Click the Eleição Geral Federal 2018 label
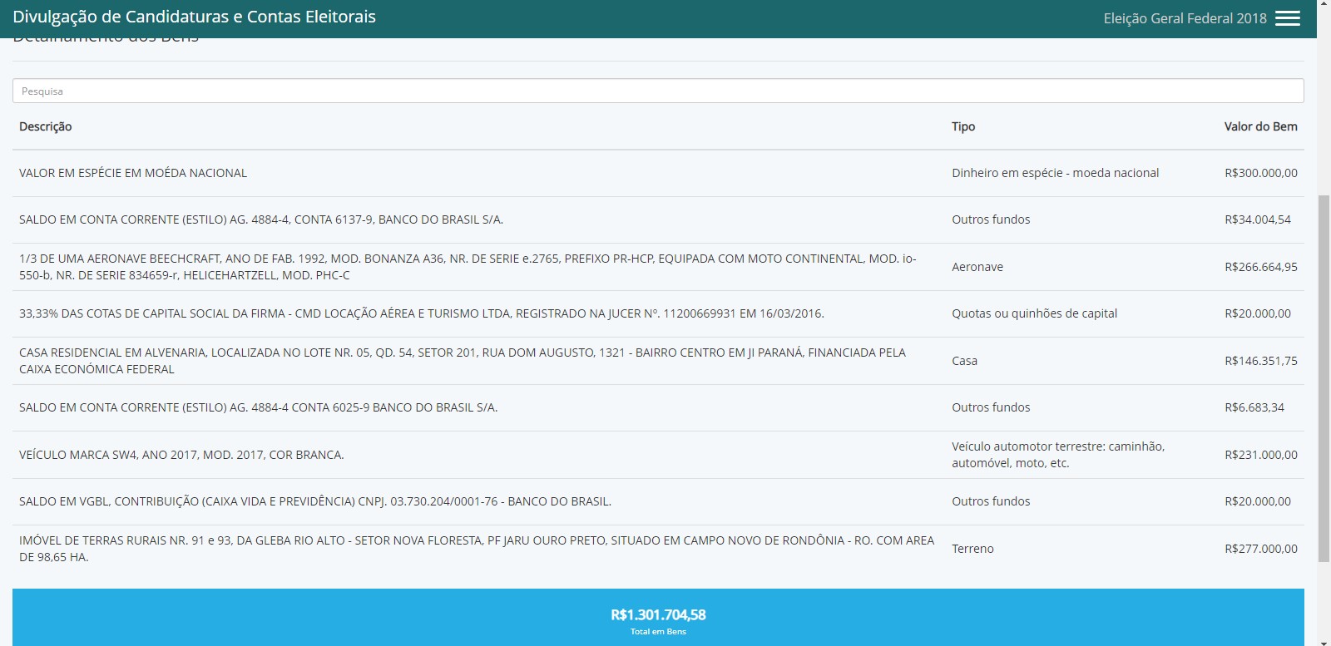The image size is (1331, 646). 1184,18
